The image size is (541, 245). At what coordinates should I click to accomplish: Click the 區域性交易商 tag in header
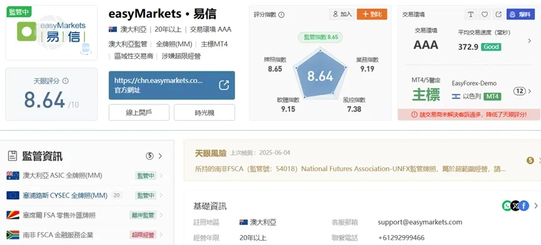[x=134, y=56]
